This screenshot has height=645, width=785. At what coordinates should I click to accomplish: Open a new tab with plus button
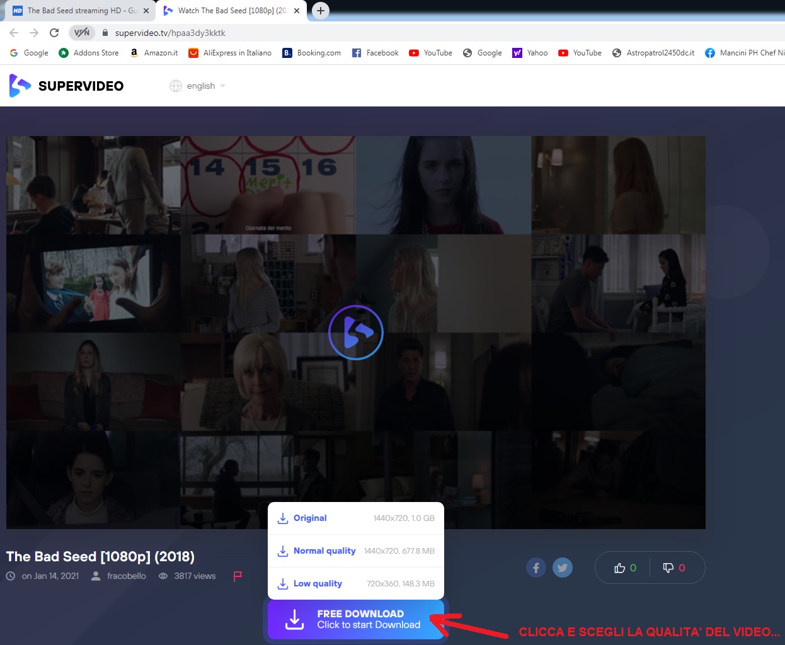[x=321, y=11]
